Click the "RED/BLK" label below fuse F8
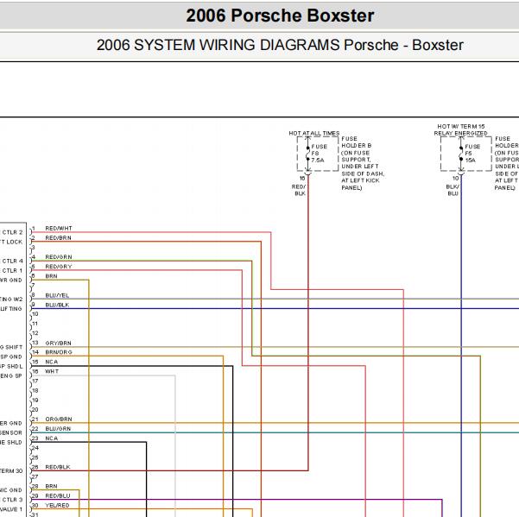Viewport: 519px width, 517px height. [299, 190]
